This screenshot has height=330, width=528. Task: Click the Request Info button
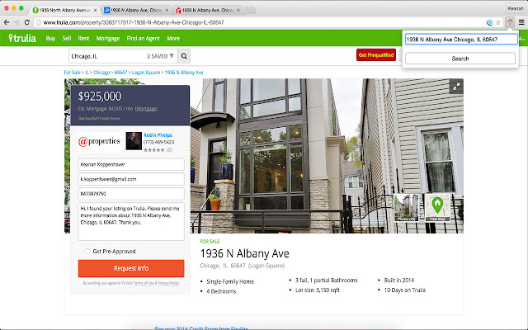point(131,268)
